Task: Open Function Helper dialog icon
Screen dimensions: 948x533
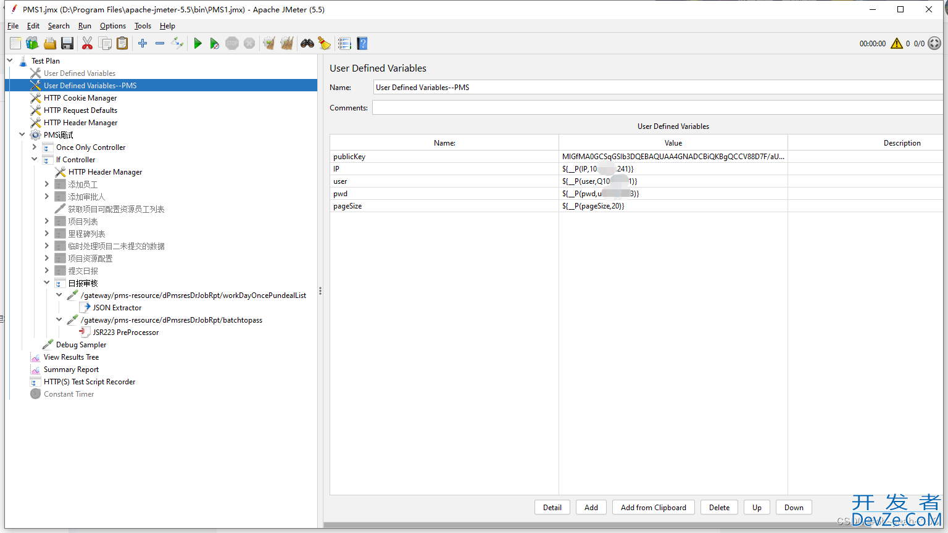Action: (344, 43)
